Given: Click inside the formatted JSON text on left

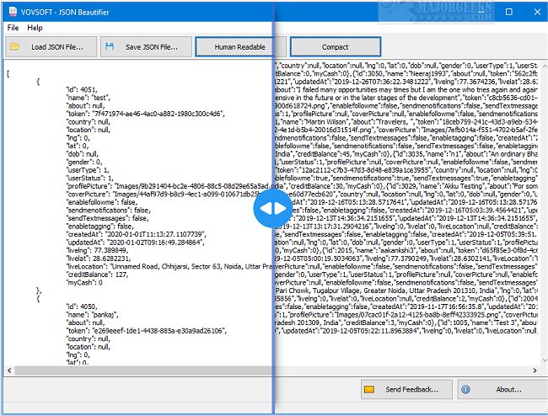Looking at the screenshot, I should [126, 168].
